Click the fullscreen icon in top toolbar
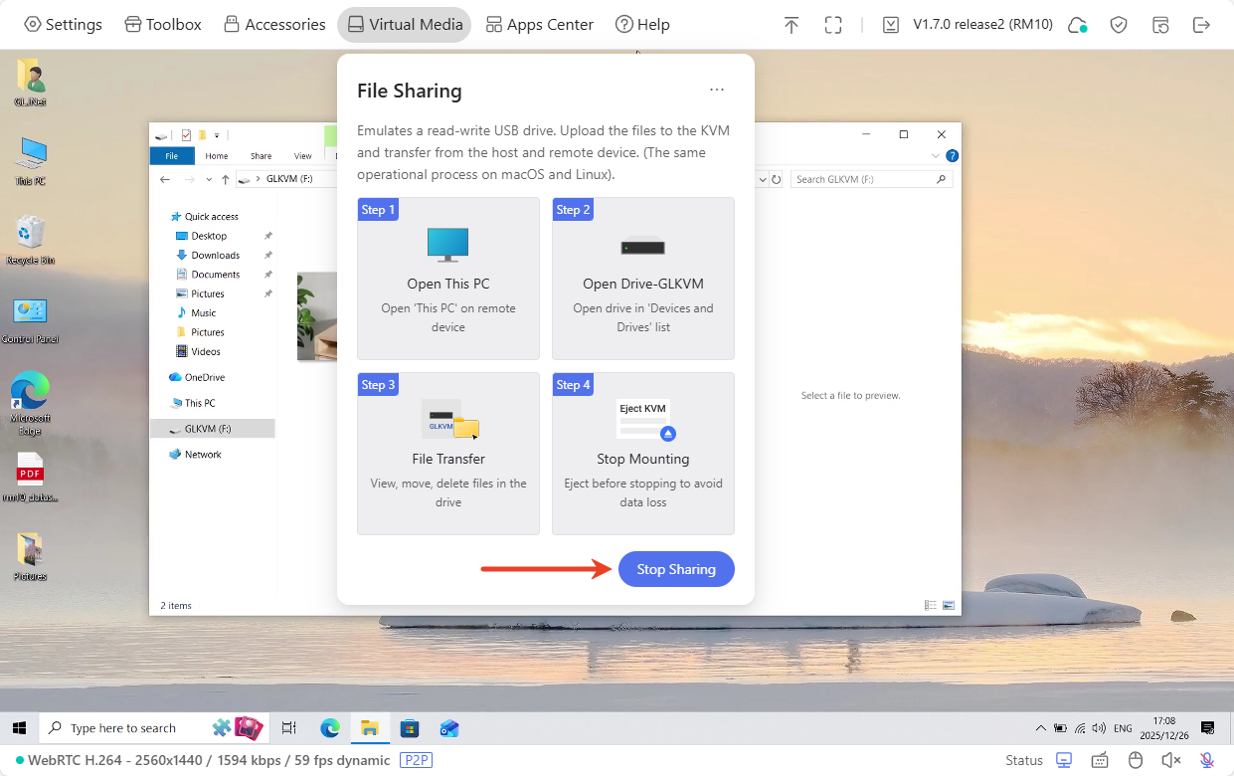The width and height of the screenshot is (1234, 776). tap(833, 25)
